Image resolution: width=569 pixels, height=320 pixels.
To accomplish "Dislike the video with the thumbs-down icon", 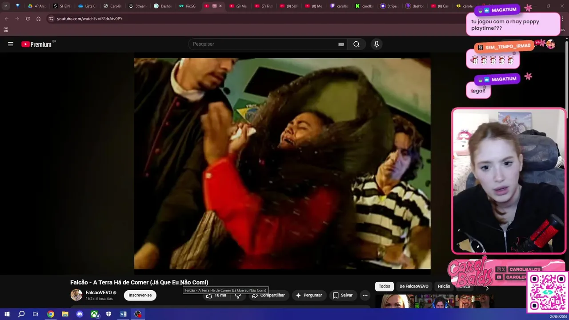I will (238, 295).
